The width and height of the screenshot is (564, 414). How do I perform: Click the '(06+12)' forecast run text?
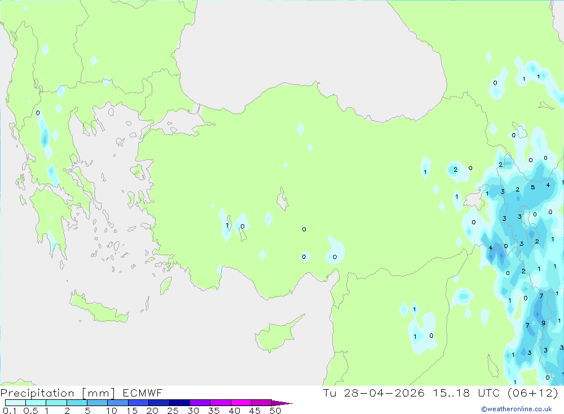coord(533,393)
